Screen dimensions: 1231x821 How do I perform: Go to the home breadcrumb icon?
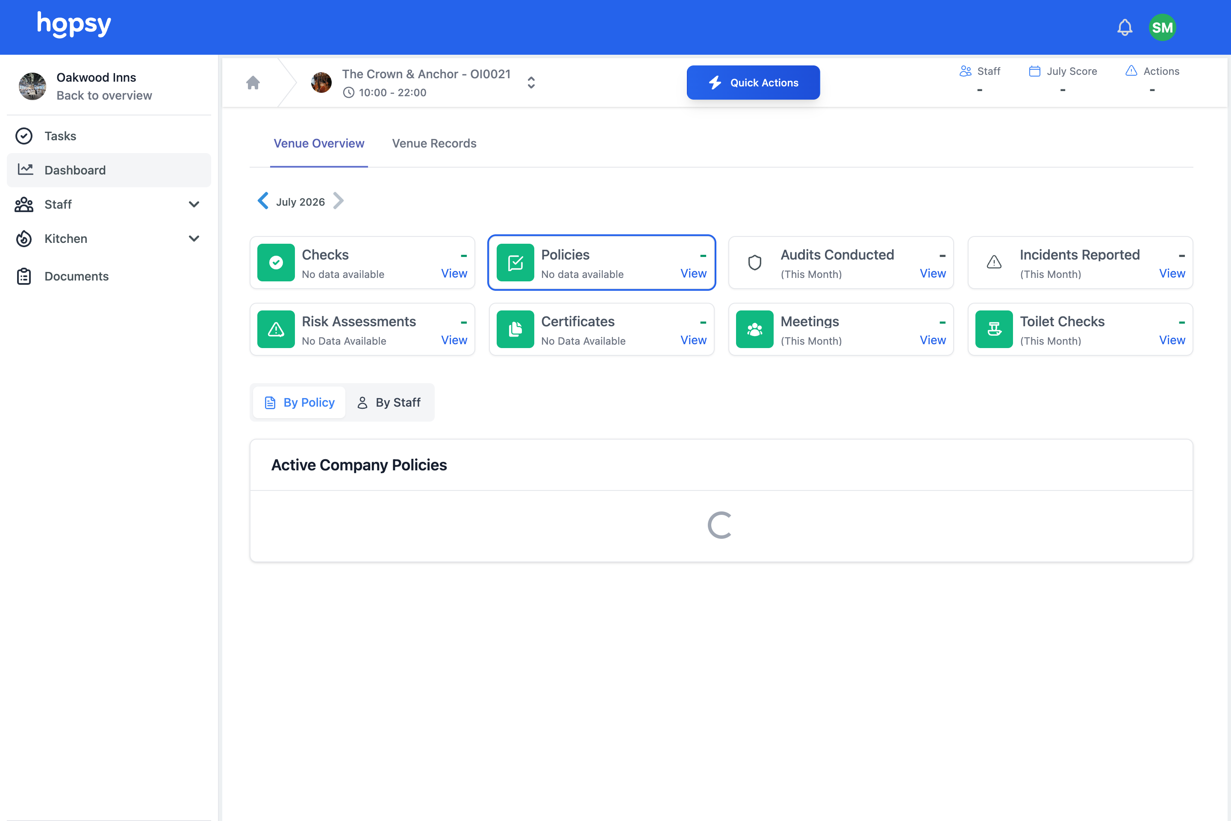pyautogui.click(x=253, y=82)
